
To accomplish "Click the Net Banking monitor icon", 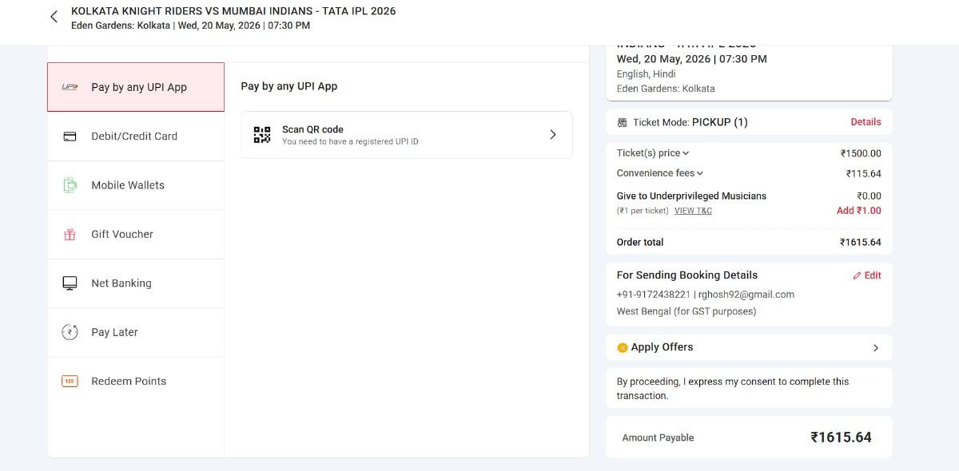I will [x=70, y=283].
